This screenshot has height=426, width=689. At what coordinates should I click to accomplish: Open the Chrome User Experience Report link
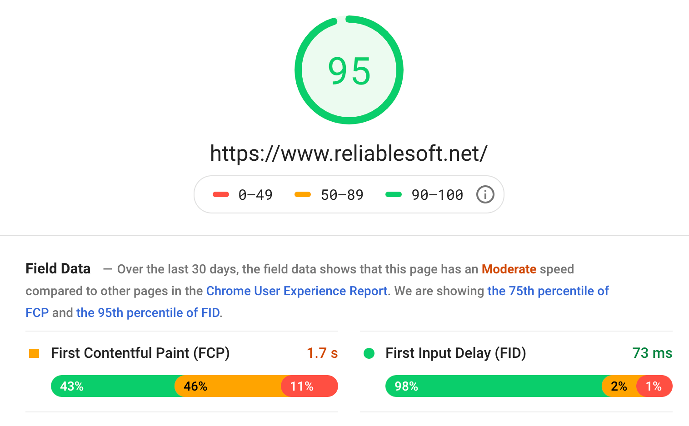pos(297,291)
